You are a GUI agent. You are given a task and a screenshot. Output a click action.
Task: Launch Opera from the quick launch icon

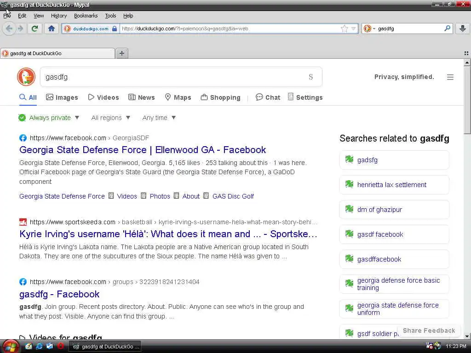[60, 346]
